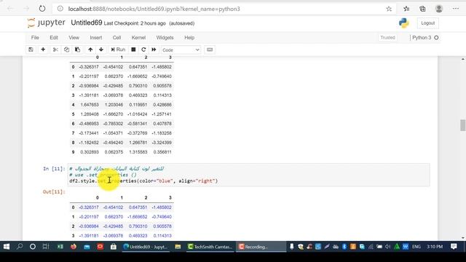The width and height of the screenshot is (466, 262).
Task: Move selected cell down arrow
Action: click(101, 49)
